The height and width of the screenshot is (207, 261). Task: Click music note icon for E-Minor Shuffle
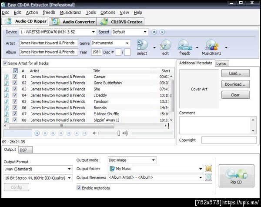coord(7,114)
